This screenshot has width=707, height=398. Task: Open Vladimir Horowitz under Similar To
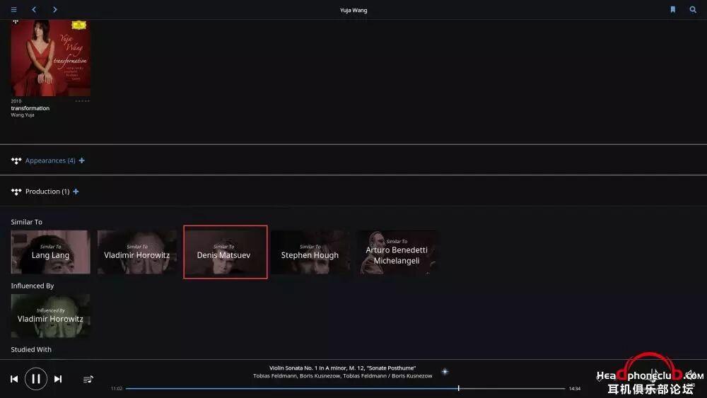pyautogui.click(x=137, y=252)
